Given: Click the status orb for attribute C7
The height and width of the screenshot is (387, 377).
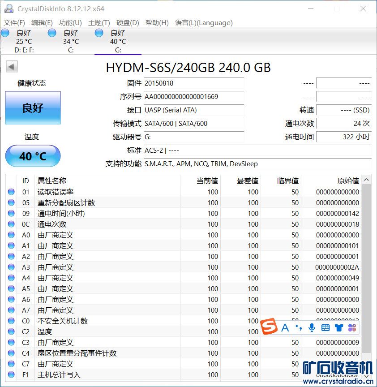Looking at the screenshot, I should pos(11,364).
